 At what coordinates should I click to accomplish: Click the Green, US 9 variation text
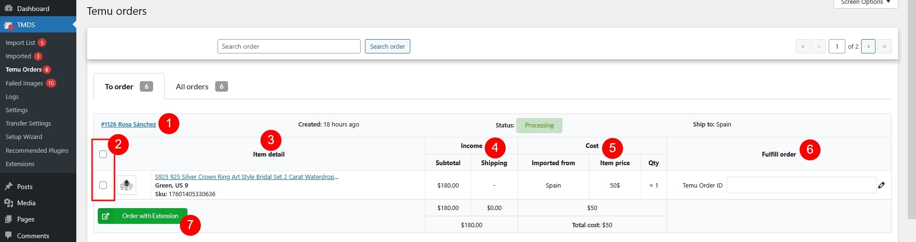tap(172, 185)
